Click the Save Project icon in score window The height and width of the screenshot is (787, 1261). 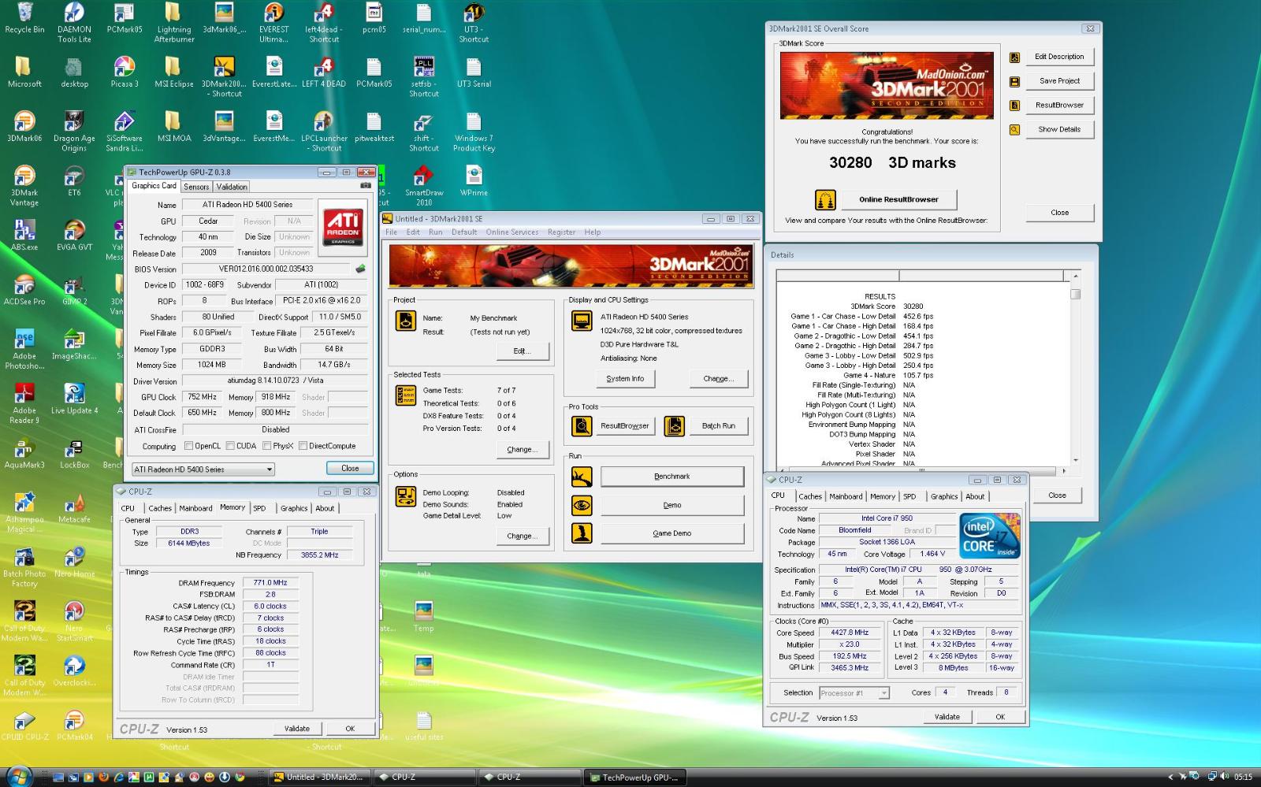coord(1014,81)
